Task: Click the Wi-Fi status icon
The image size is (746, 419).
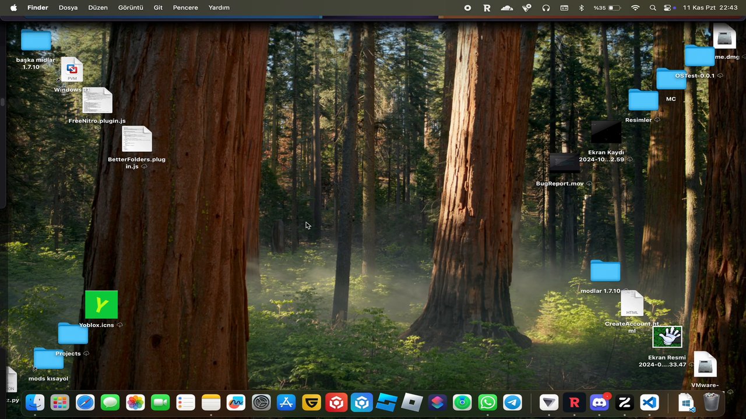Action: 635,8
